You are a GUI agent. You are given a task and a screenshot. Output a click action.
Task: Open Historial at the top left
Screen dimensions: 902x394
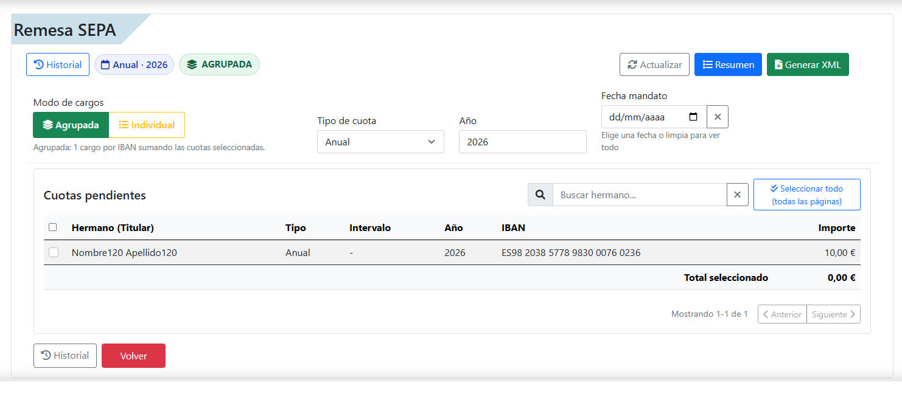58,64
